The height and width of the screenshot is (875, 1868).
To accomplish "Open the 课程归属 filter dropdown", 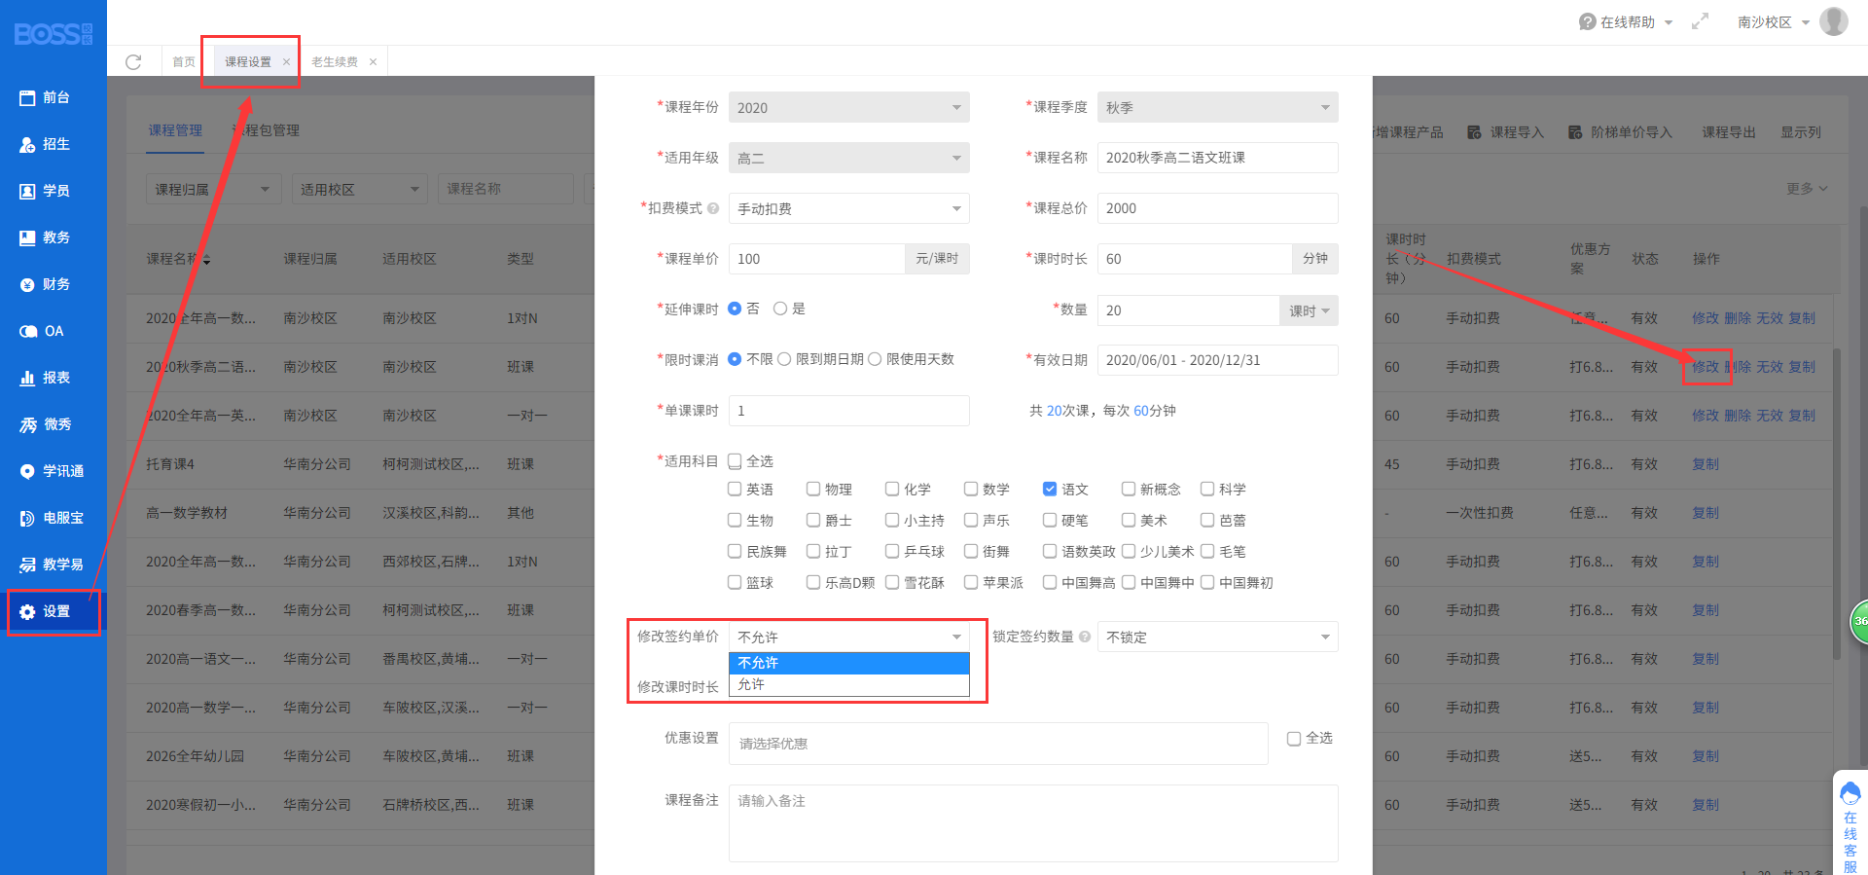I will coord(213,189).
